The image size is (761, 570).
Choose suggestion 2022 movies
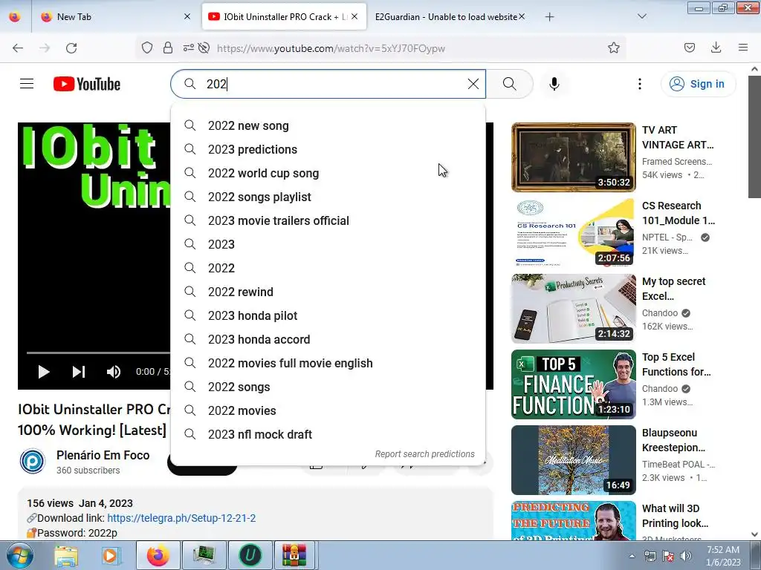tap(328, 410)
